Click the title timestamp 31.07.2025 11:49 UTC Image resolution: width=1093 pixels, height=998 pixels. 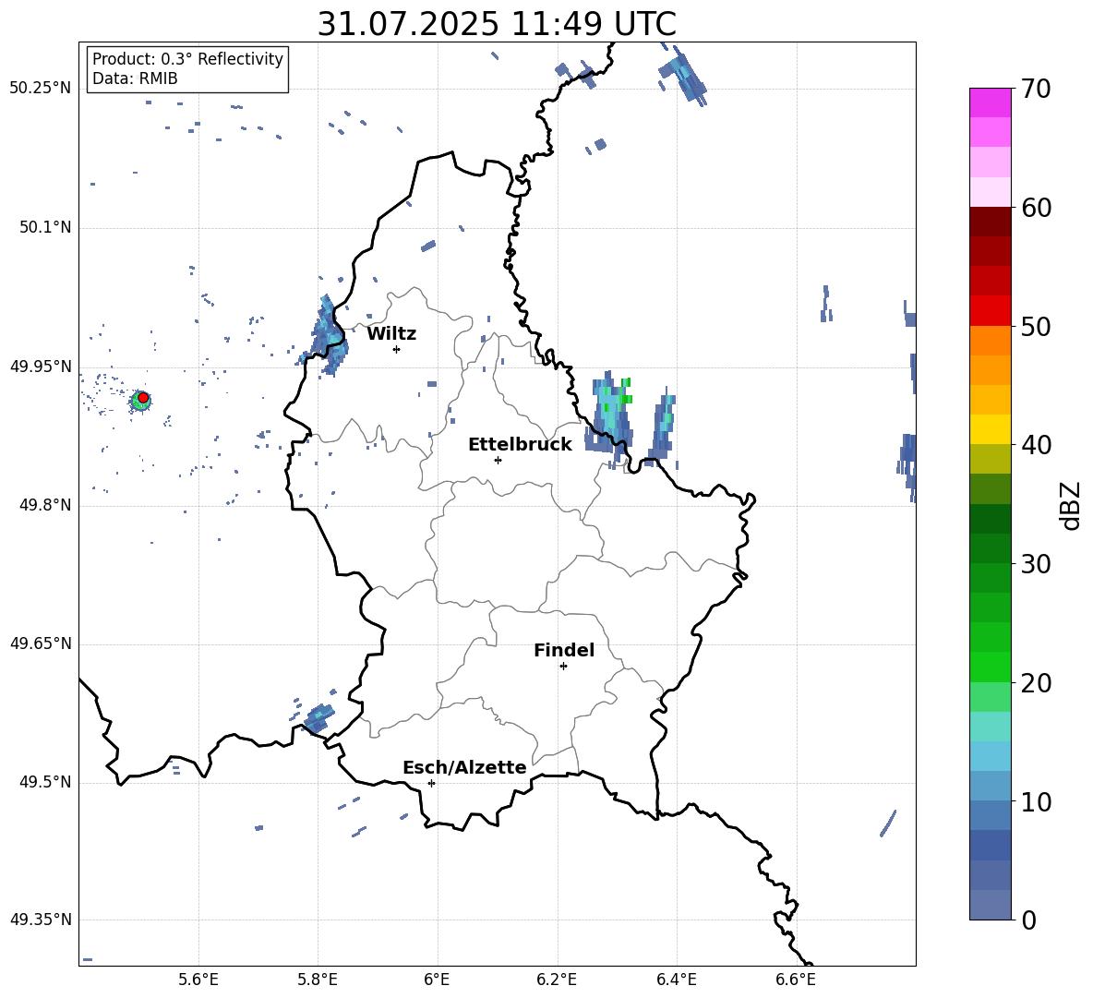point(497,24)
